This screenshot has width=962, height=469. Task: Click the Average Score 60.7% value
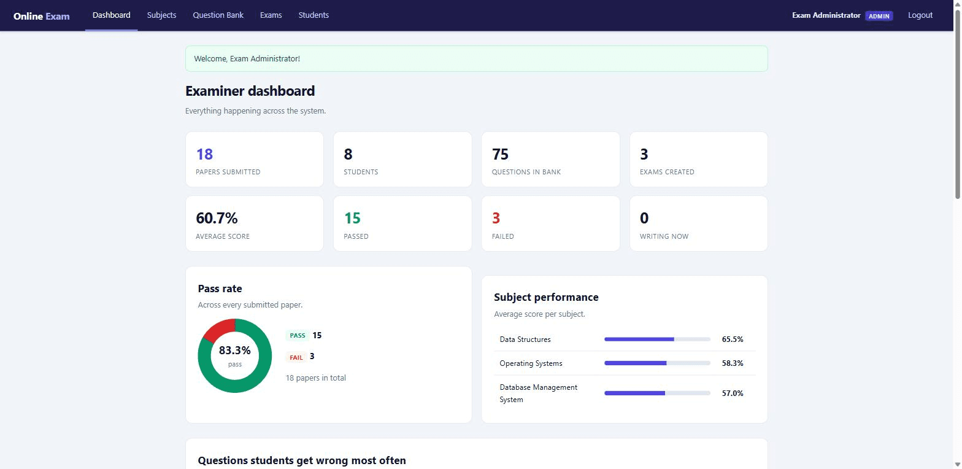(217, 218)
